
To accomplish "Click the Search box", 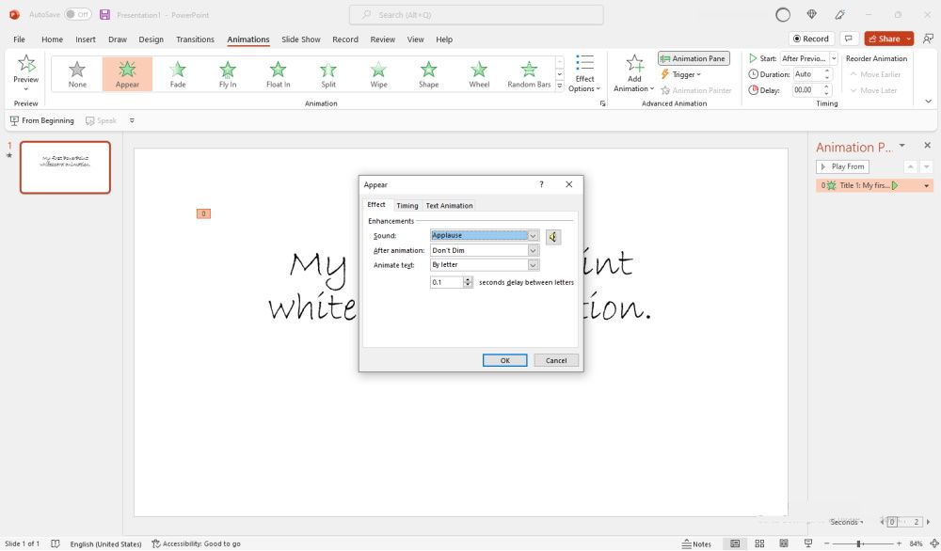I will [476, 15].
